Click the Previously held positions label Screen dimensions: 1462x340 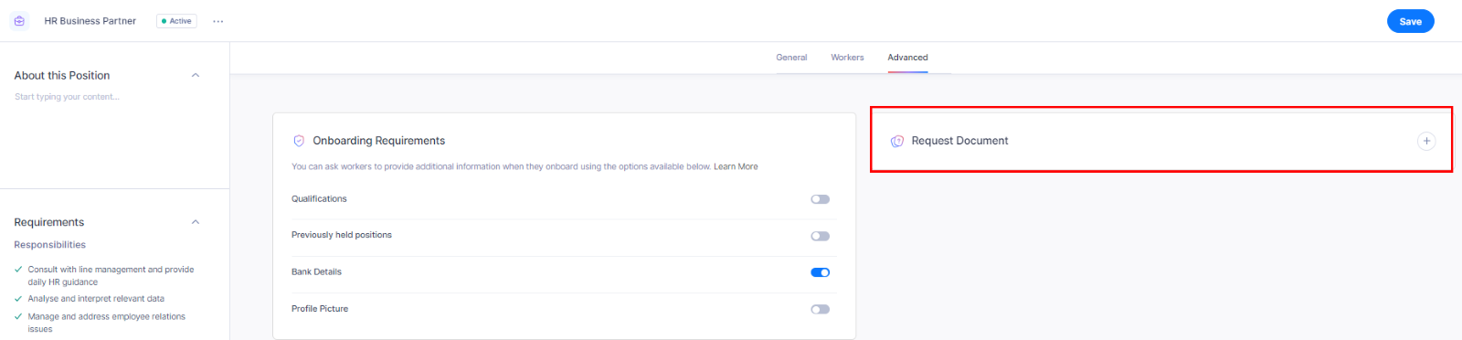pos(342,235)
